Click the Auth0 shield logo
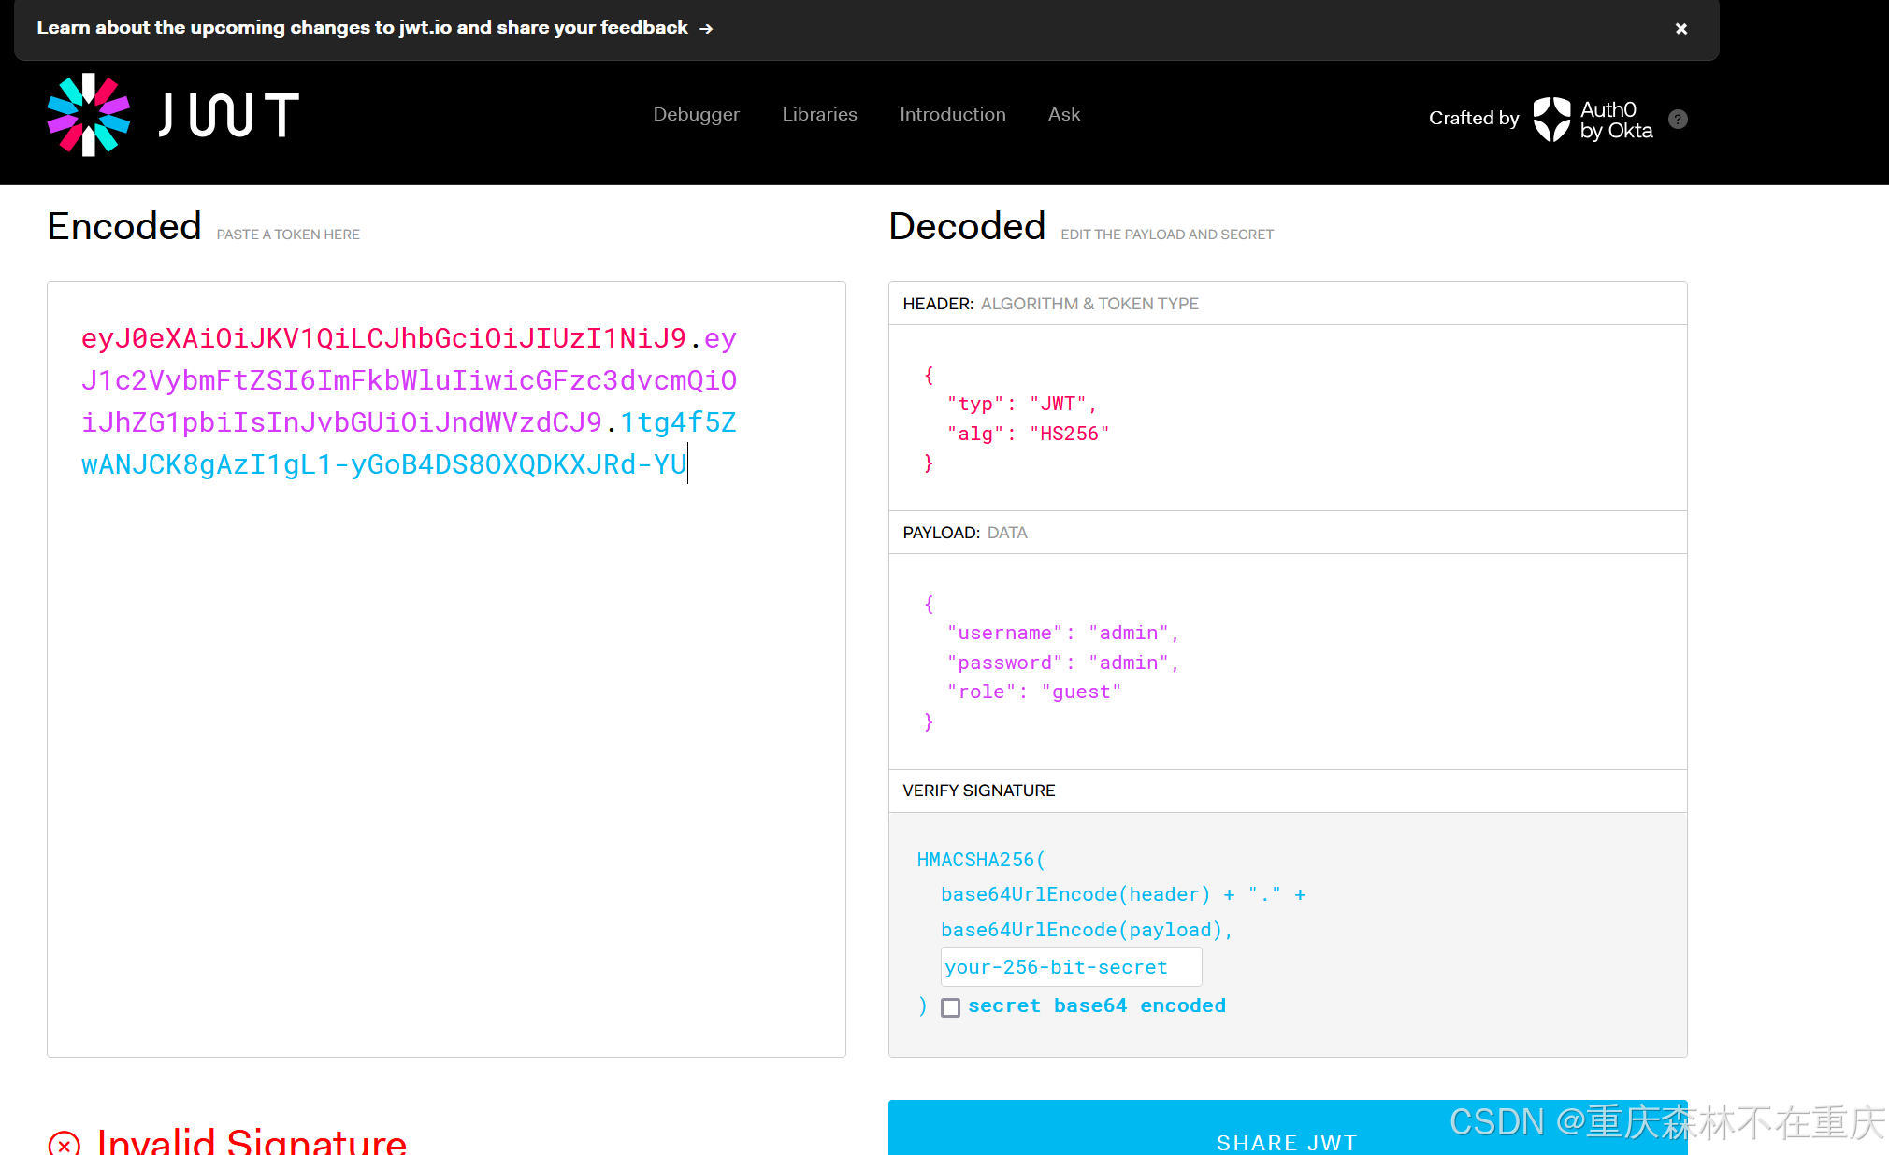1889x1155 pixels. click(1551, 120)
